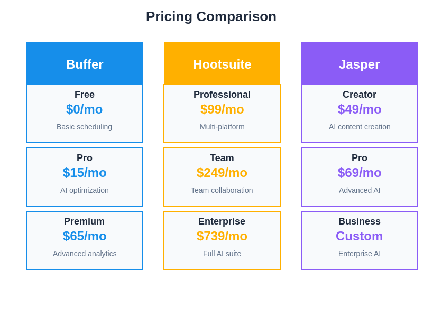The width and height of the screenshot is (423, 317).
Task: Click the $0/mo price text
Action: click(85, 109)
